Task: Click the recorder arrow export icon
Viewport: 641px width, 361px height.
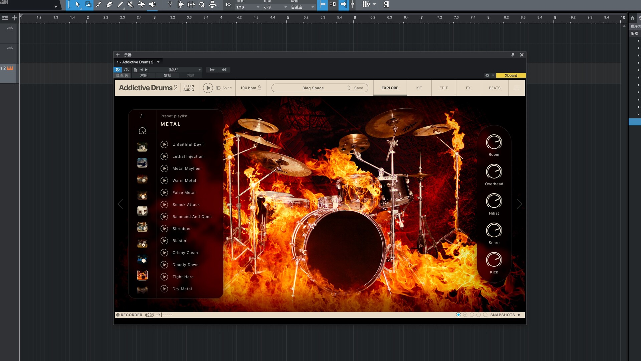Action: (158, 315)
